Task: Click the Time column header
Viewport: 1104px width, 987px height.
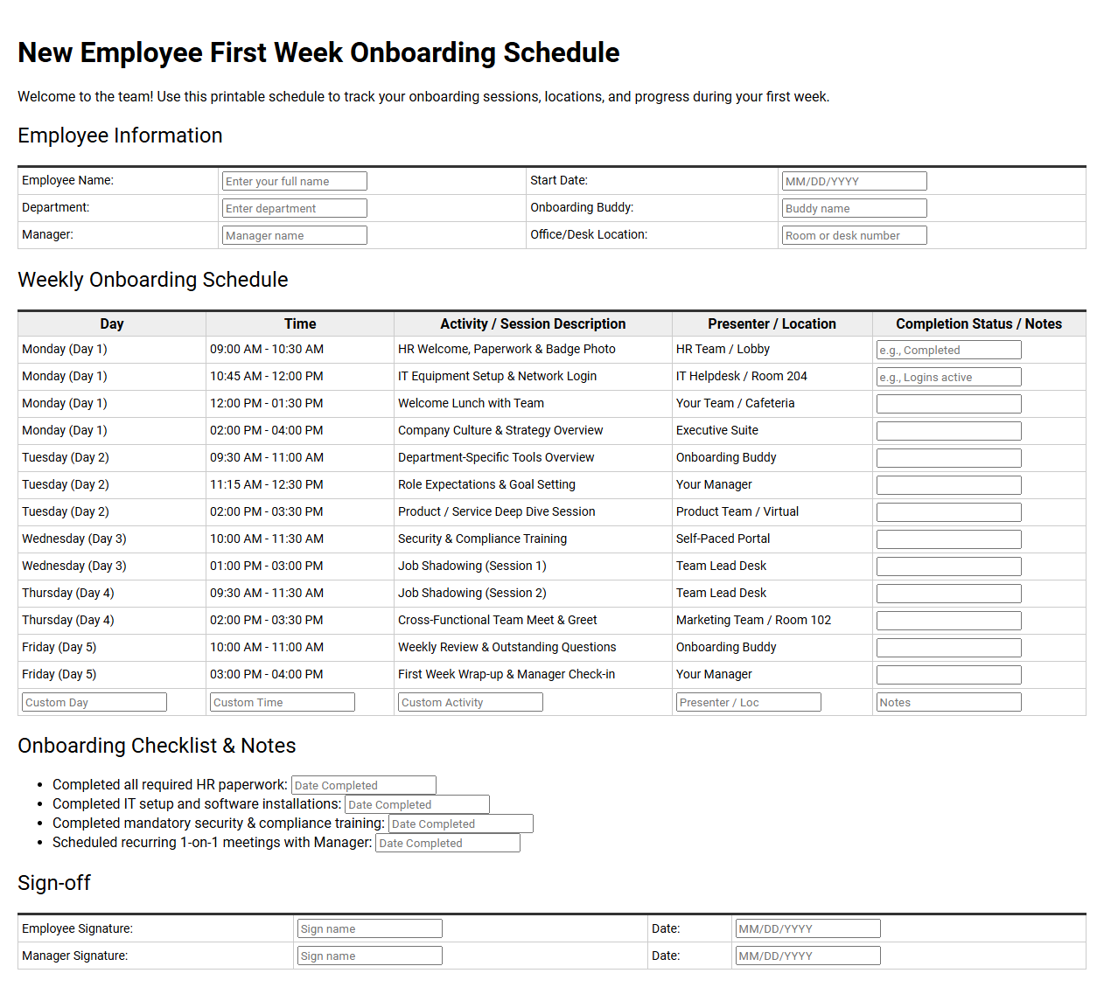Action: (300, 323)
